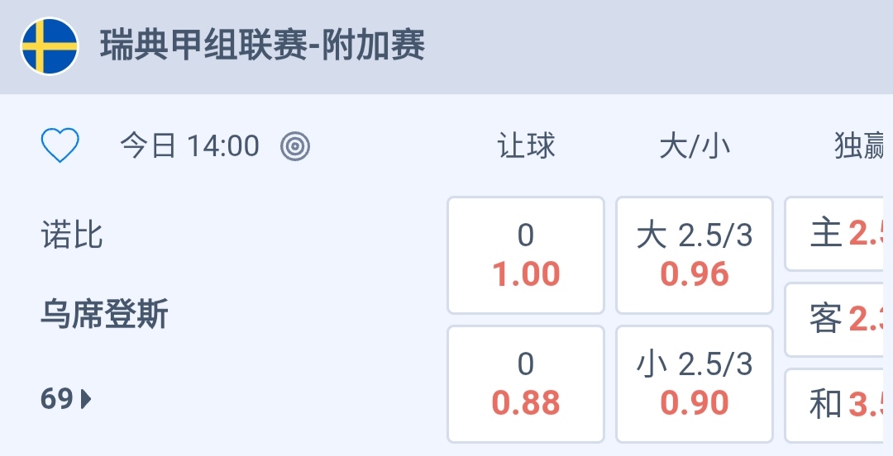Open the 瑞典甲组联赛-附加赛 league title
Viewport: 893px width, 456px height.
[263, 46]
